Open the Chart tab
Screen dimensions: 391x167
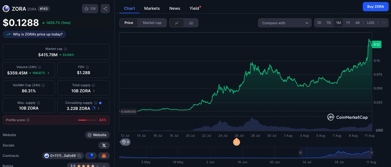pyautogui.click(x=129, y=8)
